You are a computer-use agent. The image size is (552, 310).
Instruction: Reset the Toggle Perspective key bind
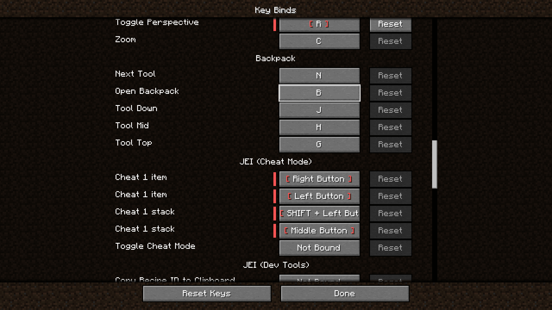[390, 24]
